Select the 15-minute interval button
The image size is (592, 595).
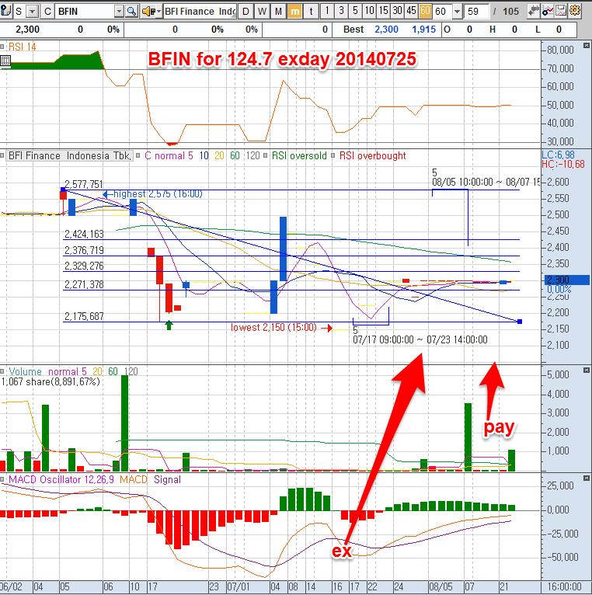click(383, 11)
